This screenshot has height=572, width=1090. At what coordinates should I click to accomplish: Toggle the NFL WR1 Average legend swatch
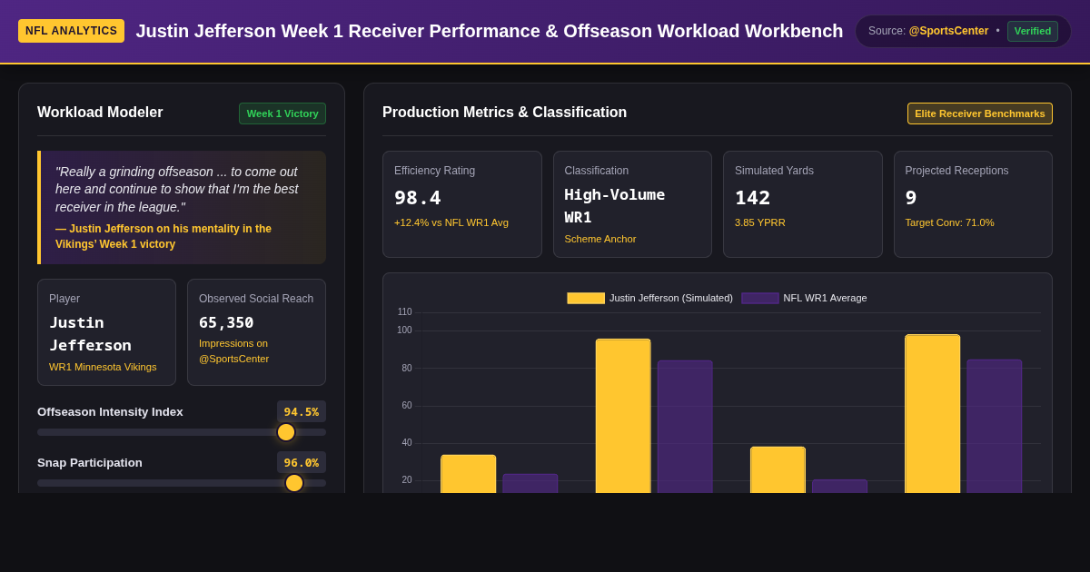760,298
